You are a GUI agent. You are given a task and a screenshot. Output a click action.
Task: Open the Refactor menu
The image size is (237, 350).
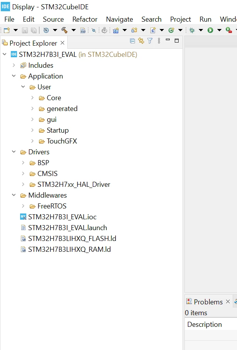pyautogui.click(x=85, y=19)
